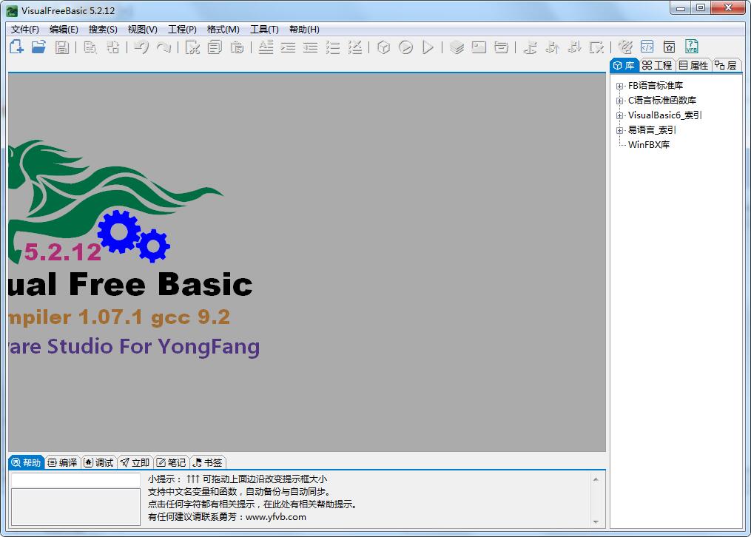
Task: Expand the FB语言标准库 tree node
Action: (x=619, y=85)
